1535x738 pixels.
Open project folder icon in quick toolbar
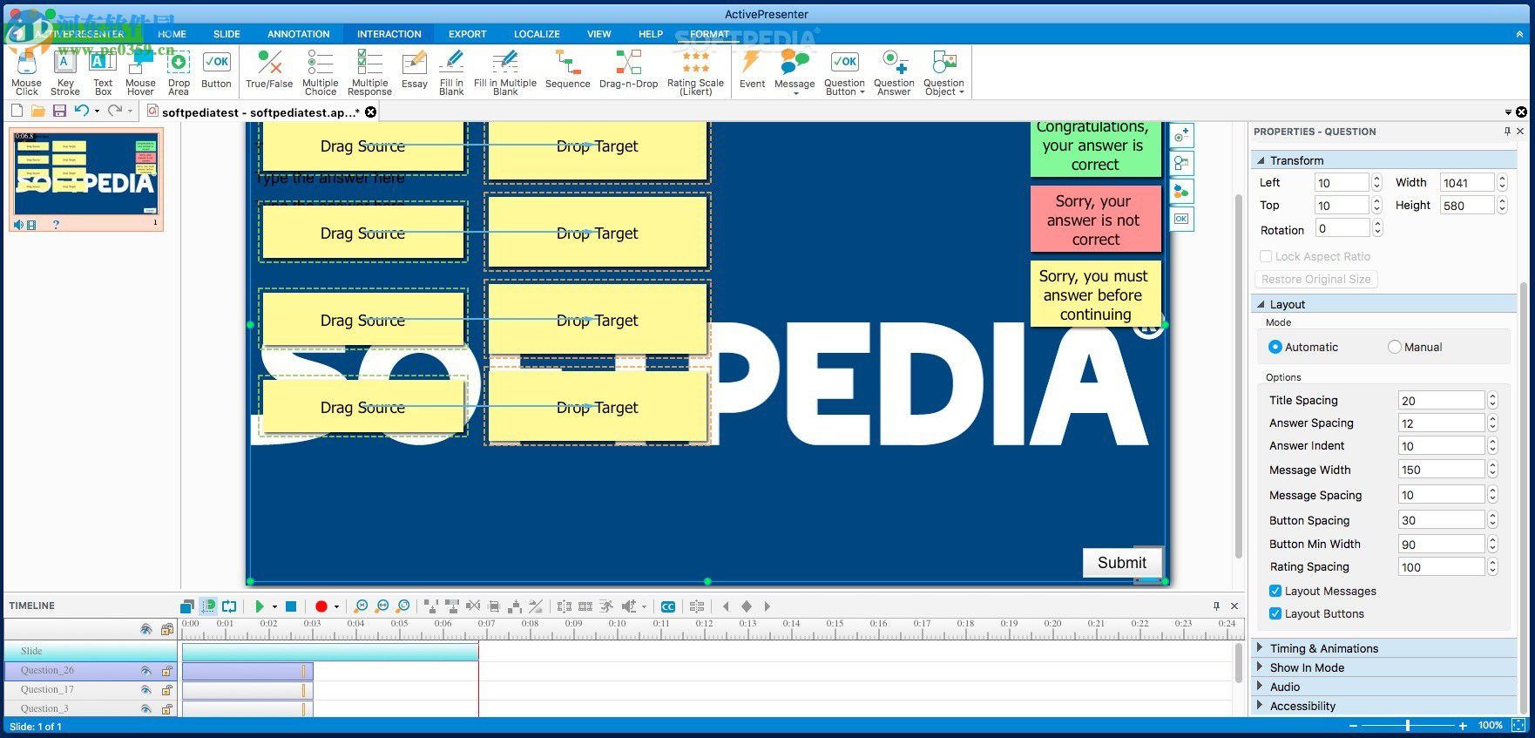[37, 111]
